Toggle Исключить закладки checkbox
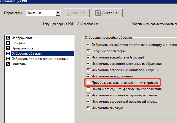 coord(88,108)
